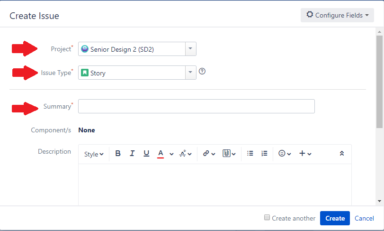Click the Create button
Screen dimensions: 384x231
pyautogui.click(x=335, y=218)
